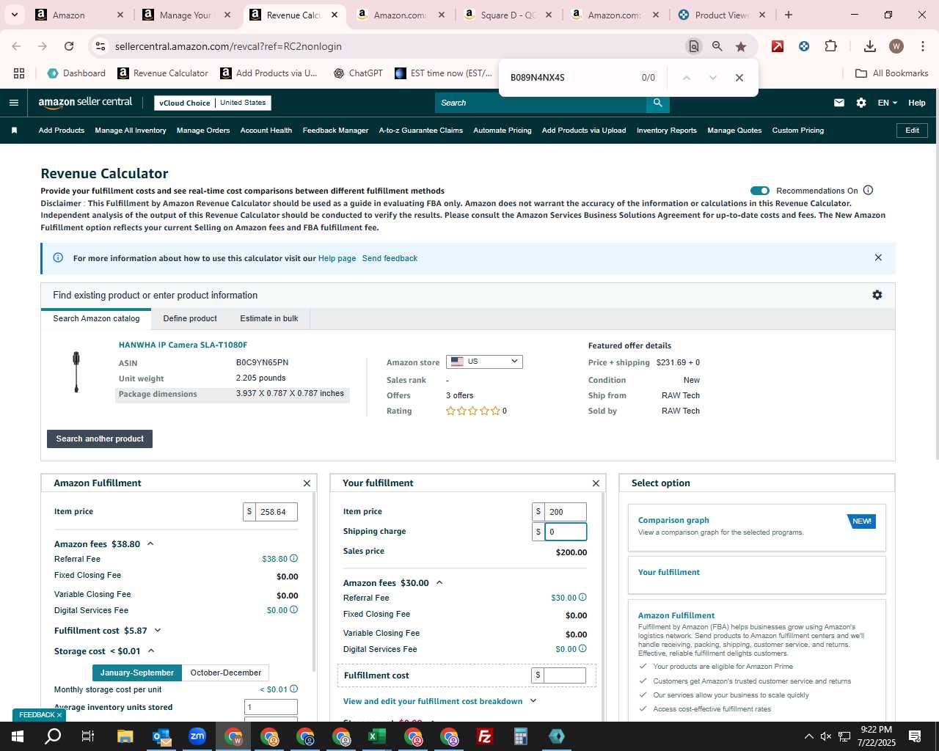Screen dimensions: 939x751
Task: Click Seller Central search box
Action: [541, 103]
